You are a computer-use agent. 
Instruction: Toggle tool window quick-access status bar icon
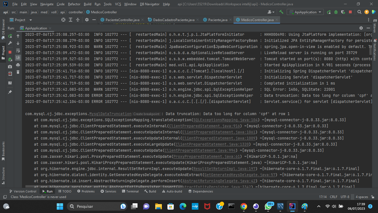(x=5, y=197)
